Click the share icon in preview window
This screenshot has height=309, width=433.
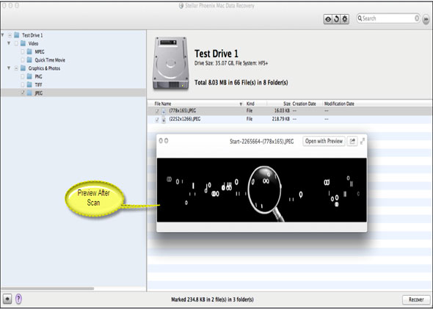352,141
